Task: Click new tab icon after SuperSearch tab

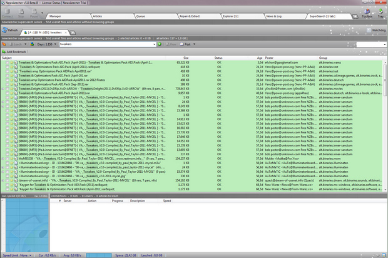Action: (x=355, y=16)
